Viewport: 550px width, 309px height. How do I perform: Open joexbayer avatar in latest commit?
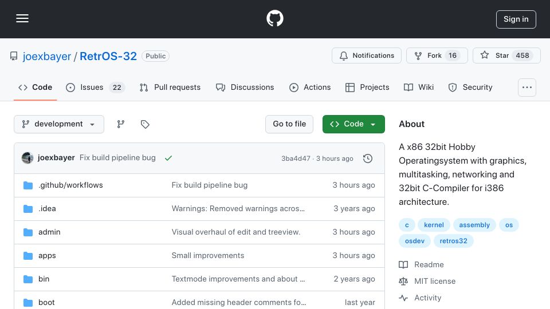coord(27,158)
